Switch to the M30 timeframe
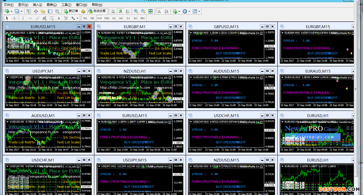 (107, 18)
